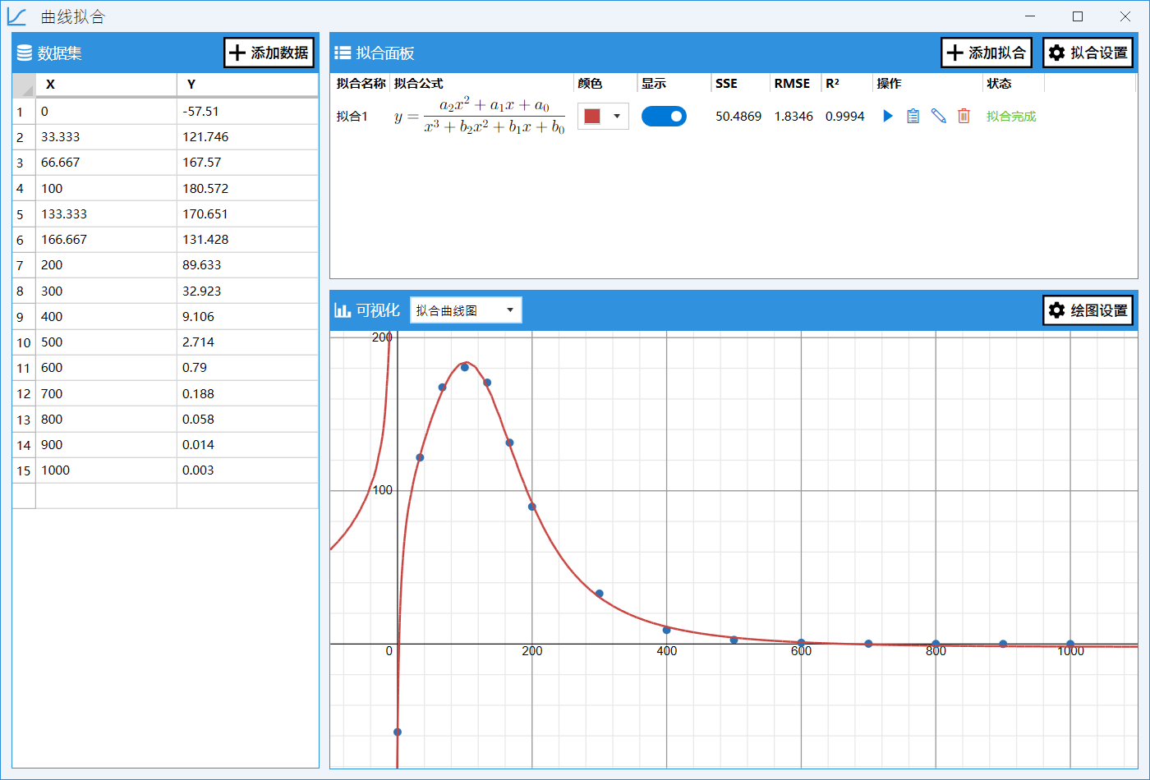Click the X cell 1000

106,470
